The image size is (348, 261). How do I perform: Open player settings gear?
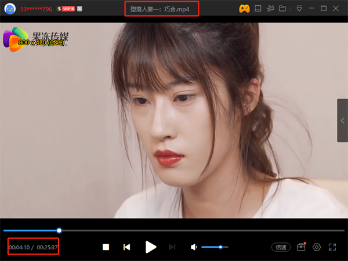click(x=317, y=247)
